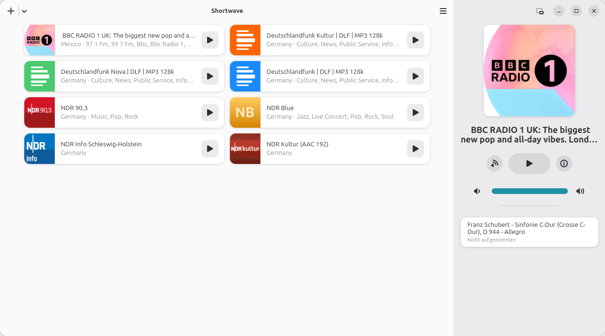Click the BBC Radio 1 logo in the station list
Viewport: 605px width, 336px height.
[40, 40]
